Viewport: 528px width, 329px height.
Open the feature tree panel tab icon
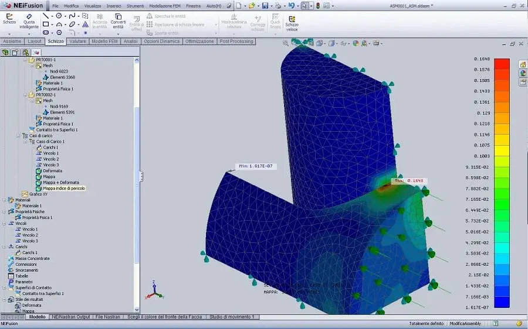tap(5, 53)
